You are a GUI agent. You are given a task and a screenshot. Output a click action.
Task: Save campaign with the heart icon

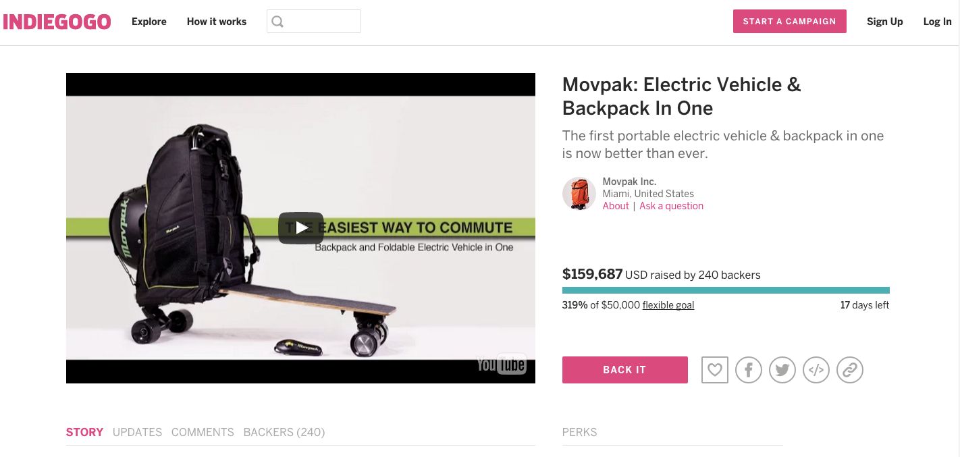714,370
